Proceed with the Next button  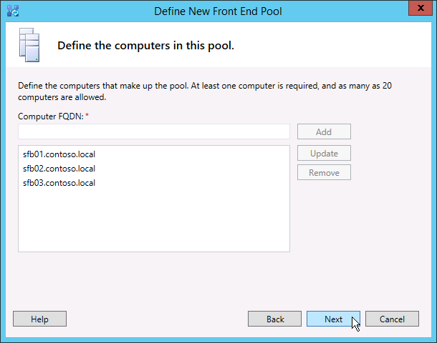click(333, 319)
